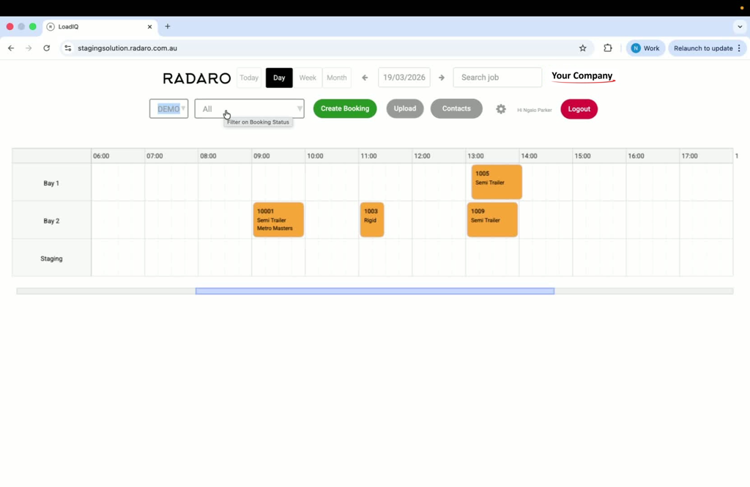Bookmark this page with star icon
The image size is (750, 487).
point(582,48)
